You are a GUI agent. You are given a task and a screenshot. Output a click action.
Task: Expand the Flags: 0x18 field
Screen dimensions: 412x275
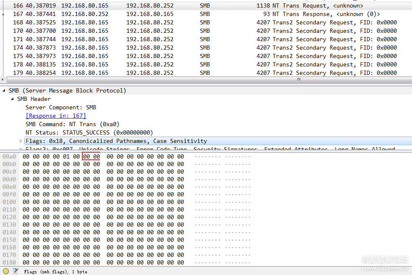(x=21, y=141)
